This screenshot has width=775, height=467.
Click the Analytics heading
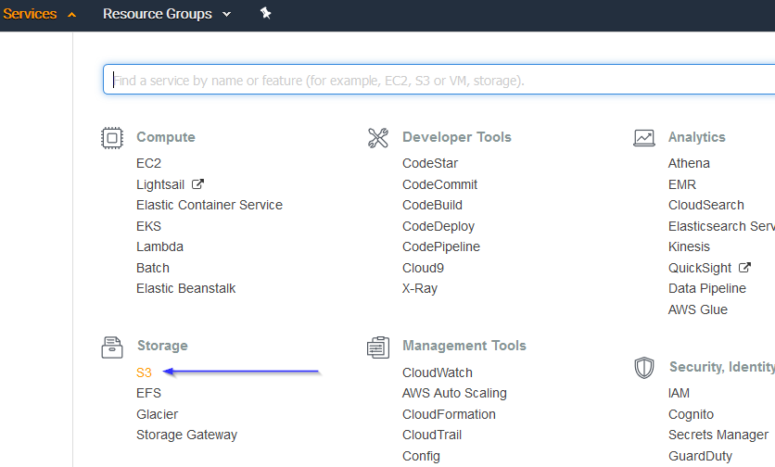pos(697,137)
